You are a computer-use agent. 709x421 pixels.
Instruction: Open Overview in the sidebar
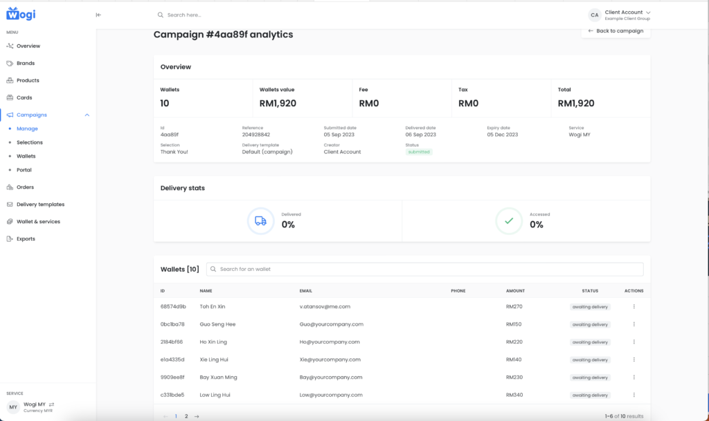(x=28, y=46)
